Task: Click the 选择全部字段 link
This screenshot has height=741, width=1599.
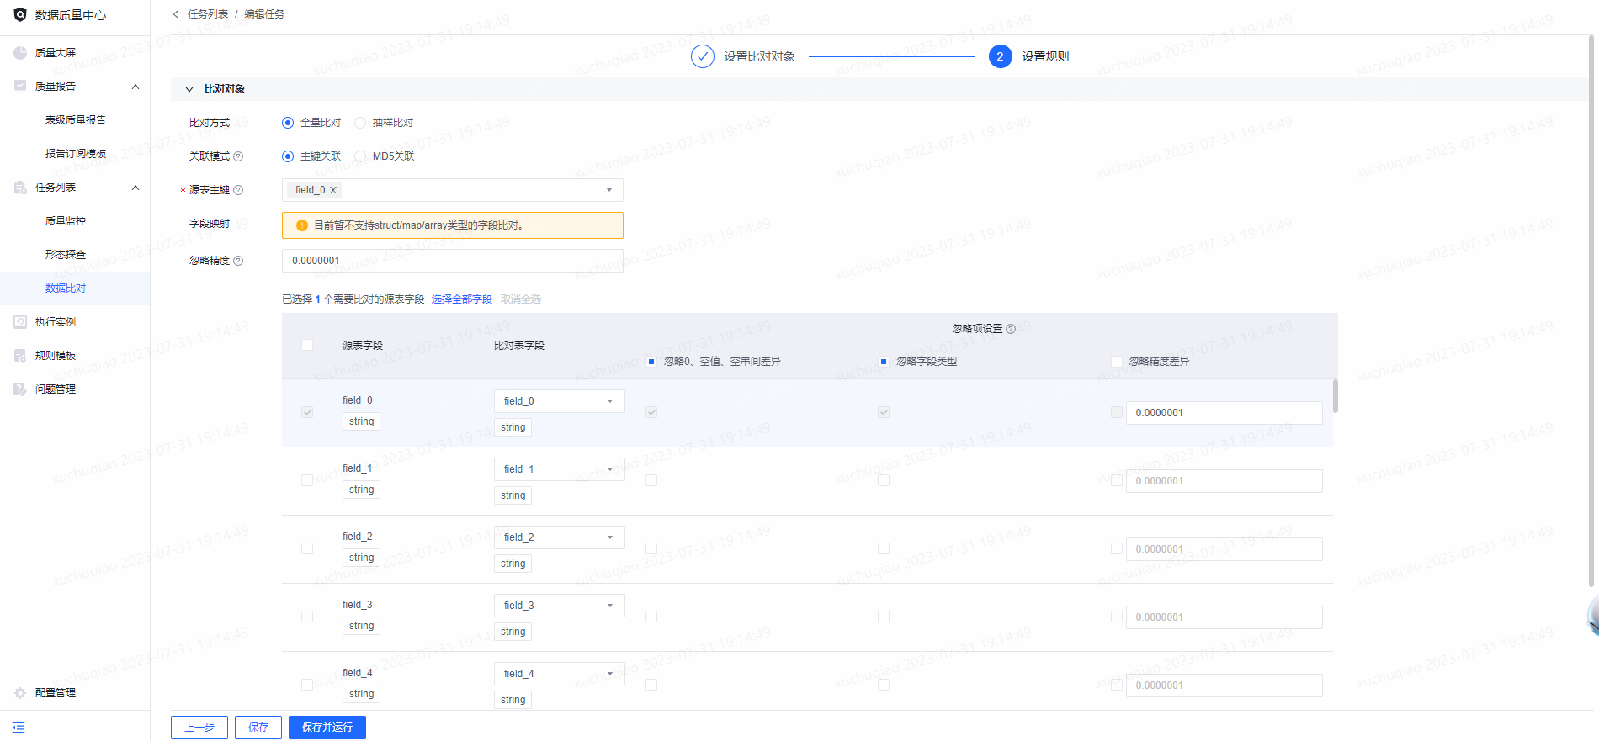Action: tap(462, 299)
